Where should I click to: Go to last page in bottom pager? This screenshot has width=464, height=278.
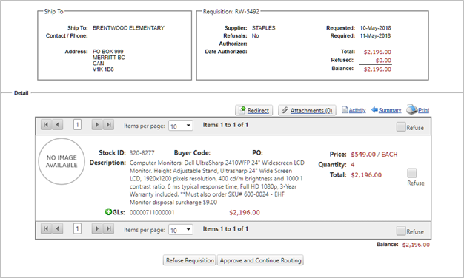(x=109, y=228)
